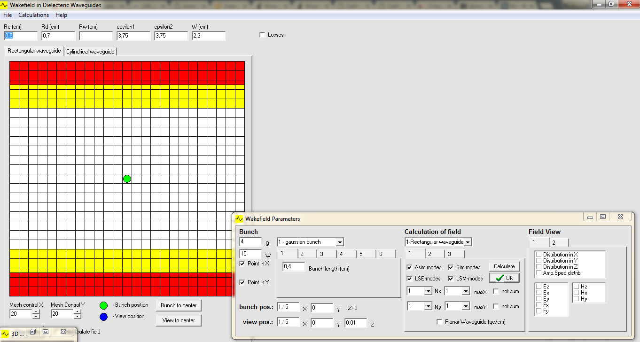
Task: Uncheck the LSE-modes checkbox
Action: pyautogui.click(x=409, y=279)
